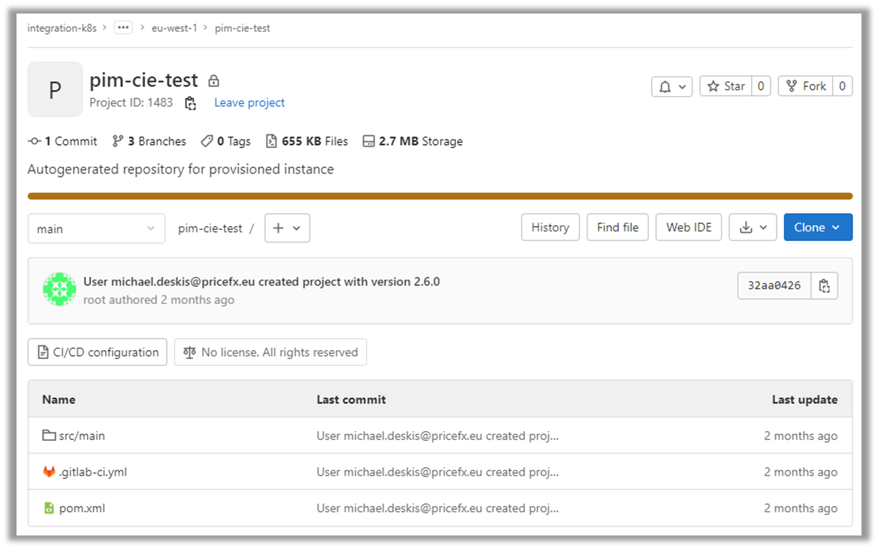Open the pom.xml file

pyautogui.click(x=82, y=508)
